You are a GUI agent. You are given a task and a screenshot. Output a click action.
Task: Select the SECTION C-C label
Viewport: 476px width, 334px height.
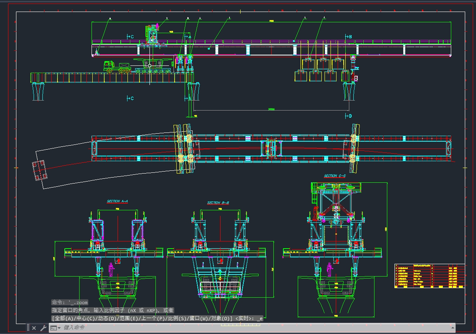(x=335, y=176)
